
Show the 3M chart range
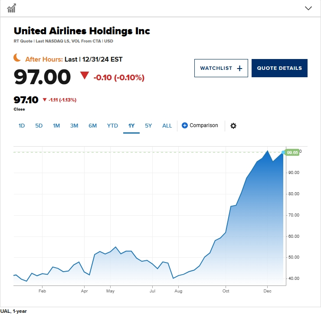[74, 126]
